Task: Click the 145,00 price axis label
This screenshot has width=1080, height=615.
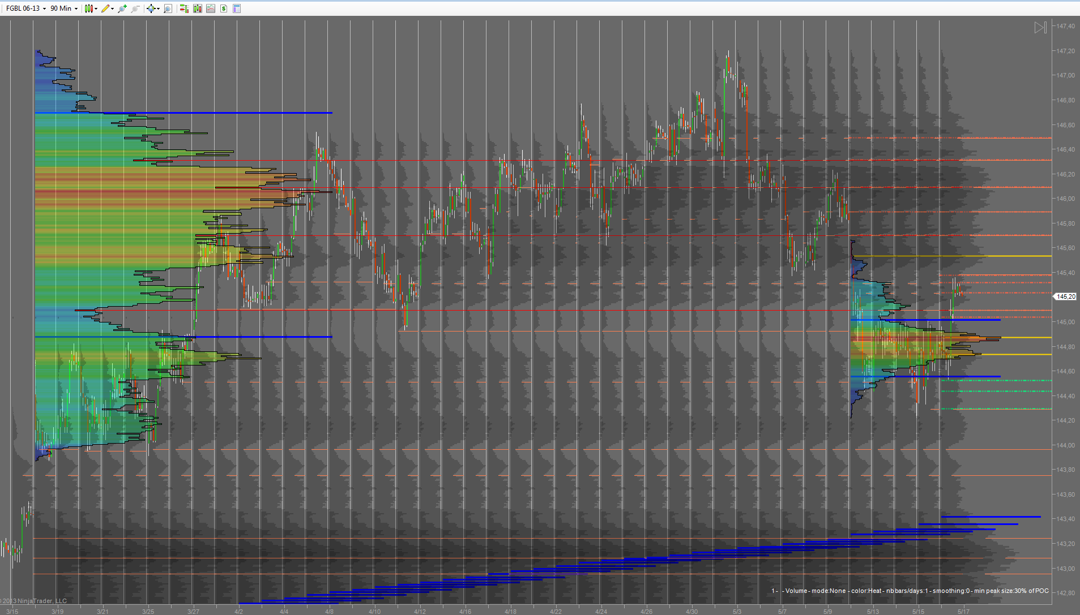Action: 1065,322
